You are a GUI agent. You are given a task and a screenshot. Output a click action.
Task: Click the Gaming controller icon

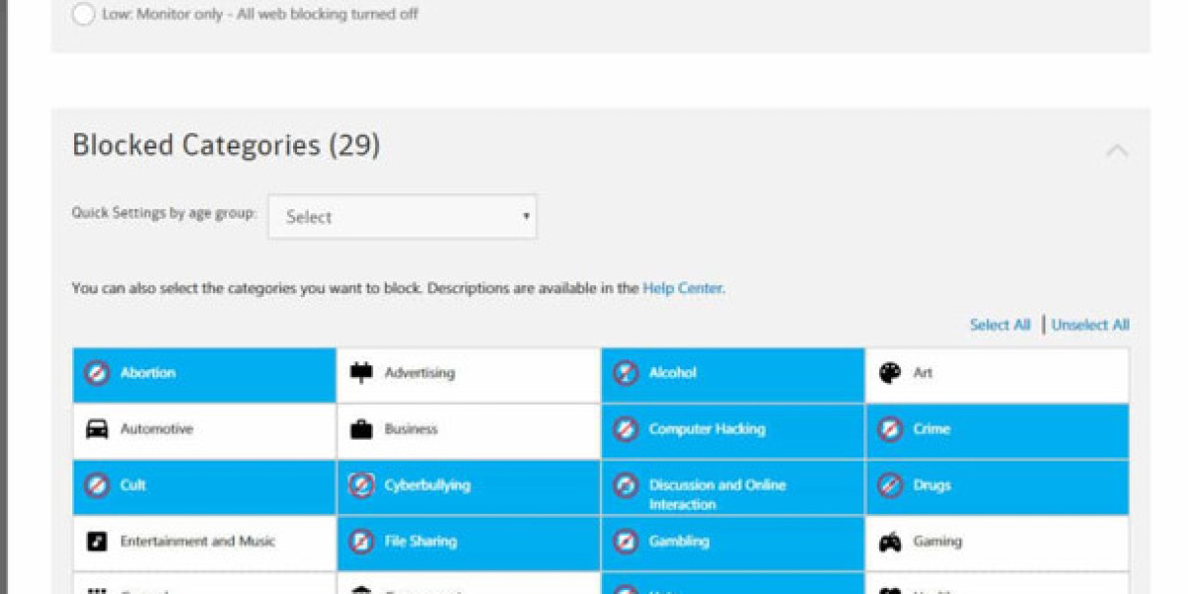[x=890, y=542]
